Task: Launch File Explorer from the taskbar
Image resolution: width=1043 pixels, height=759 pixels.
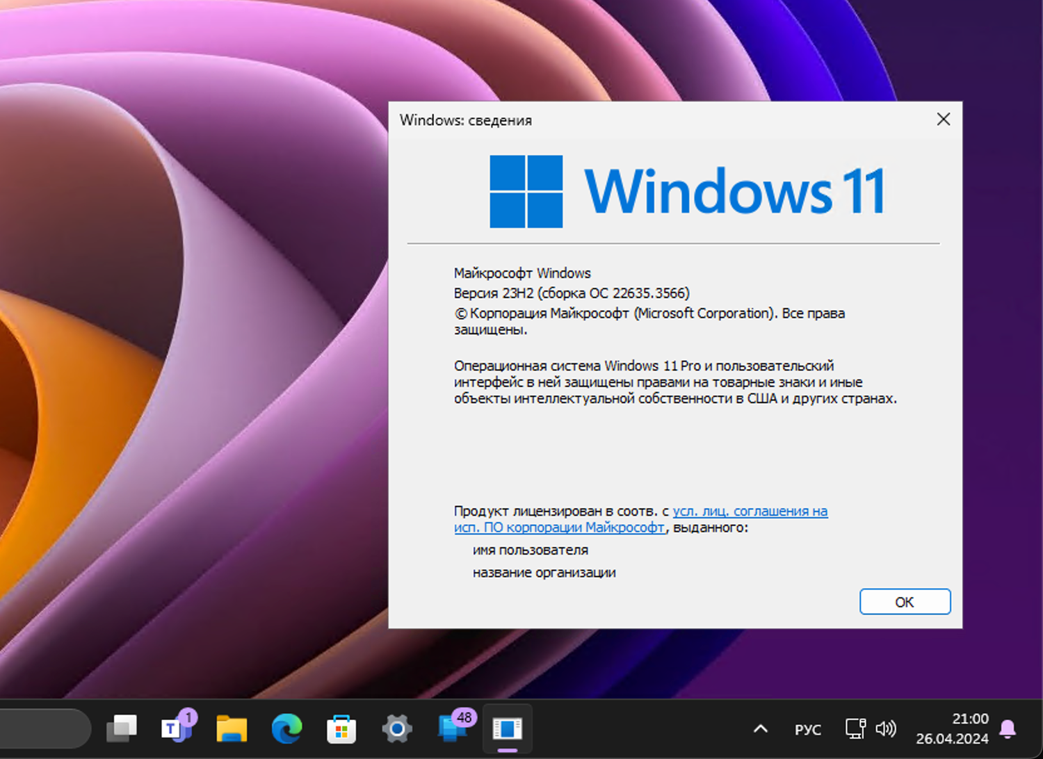Action: pos(232,728)
